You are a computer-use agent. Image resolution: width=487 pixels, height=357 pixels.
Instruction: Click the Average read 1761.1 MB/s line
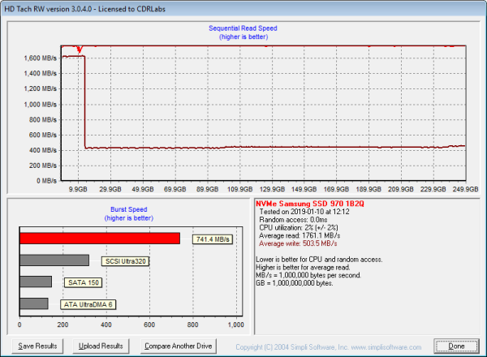300,235
